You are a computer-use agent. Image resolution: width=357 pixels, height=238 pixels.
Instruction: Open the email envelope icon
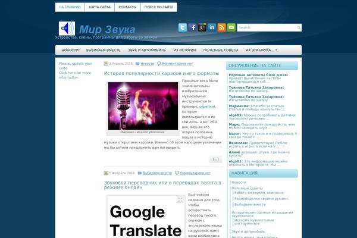tap(231, 27)
